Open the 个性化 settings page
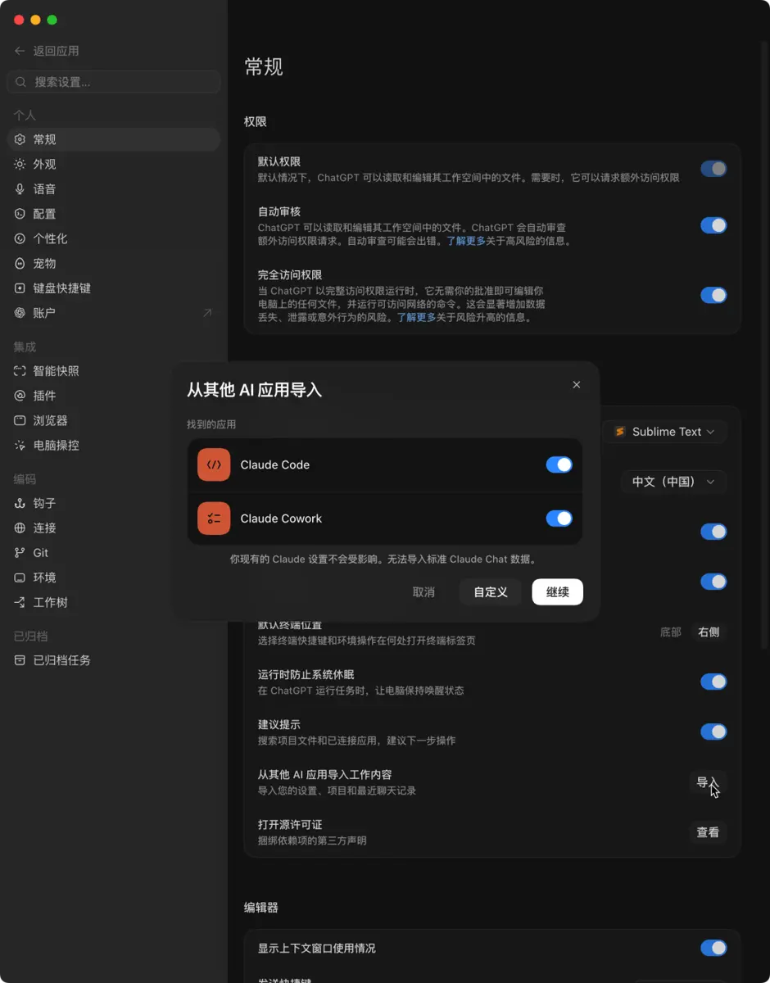Image resolution: width=770 pixels, height=983 pixels. click(114, 238)
